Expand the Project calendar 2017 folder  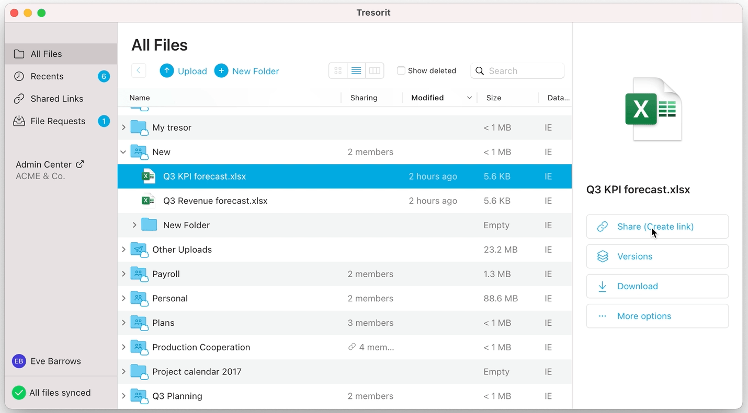pyautogui.click(x=123, y=372)
